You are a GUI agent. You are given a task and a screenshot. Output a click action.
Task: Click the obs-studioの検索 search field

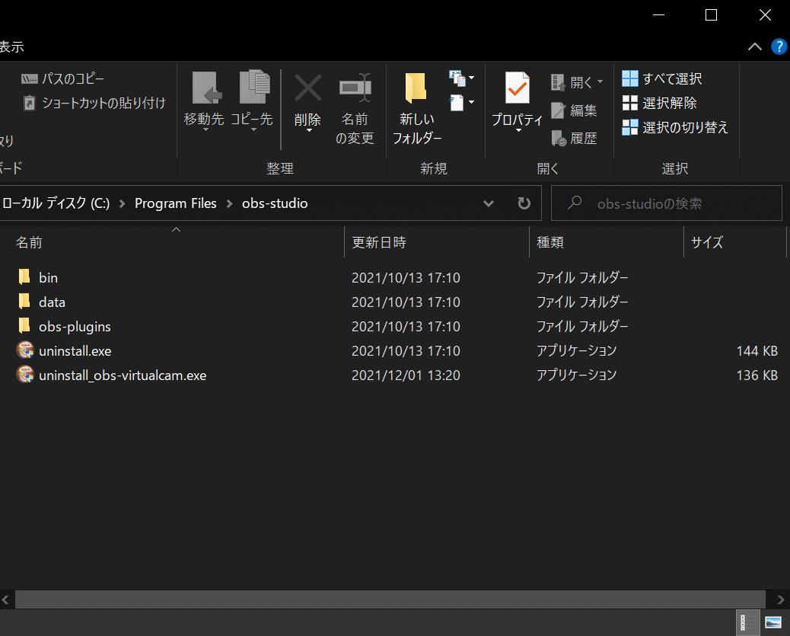point(666,203)
